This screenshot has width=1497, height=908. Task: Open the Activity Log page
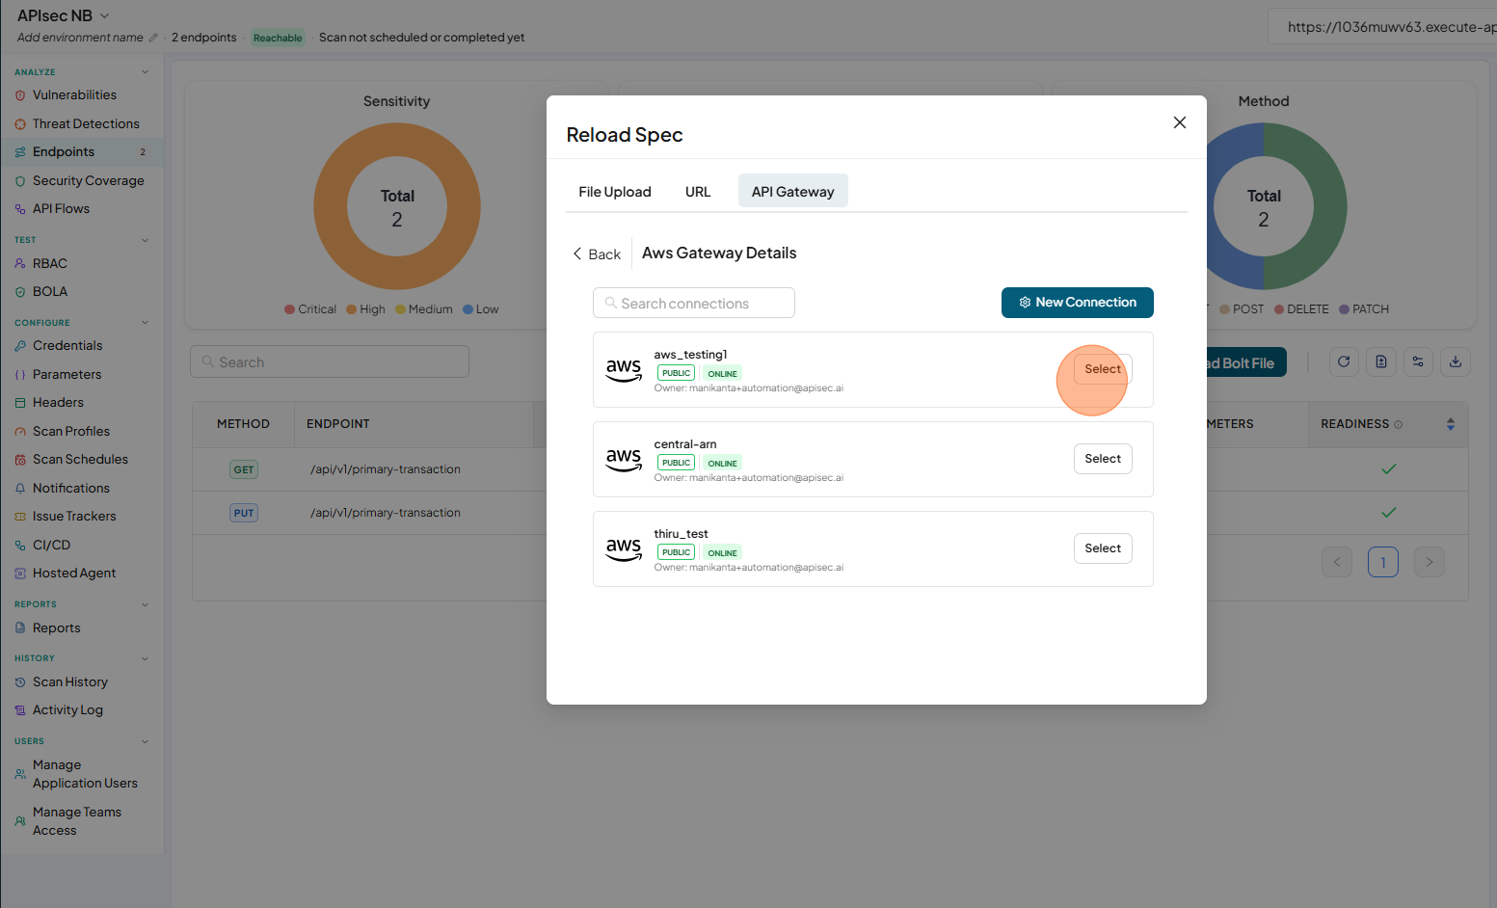click(67, 710)
